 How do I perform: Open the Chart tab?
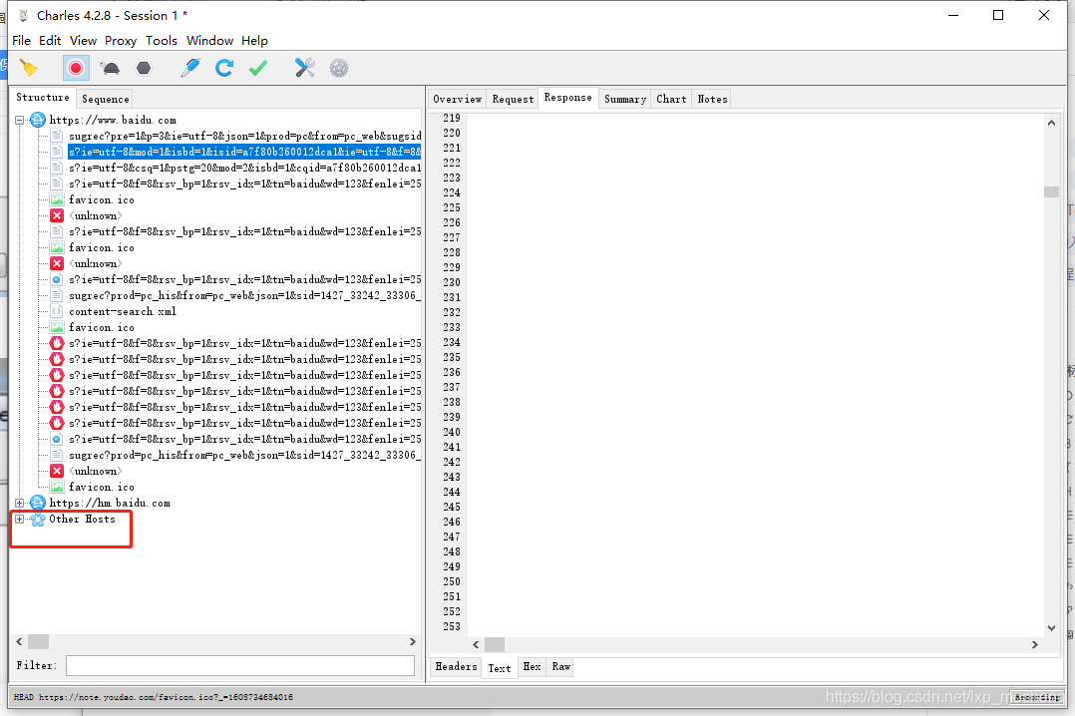pos(671,99)
